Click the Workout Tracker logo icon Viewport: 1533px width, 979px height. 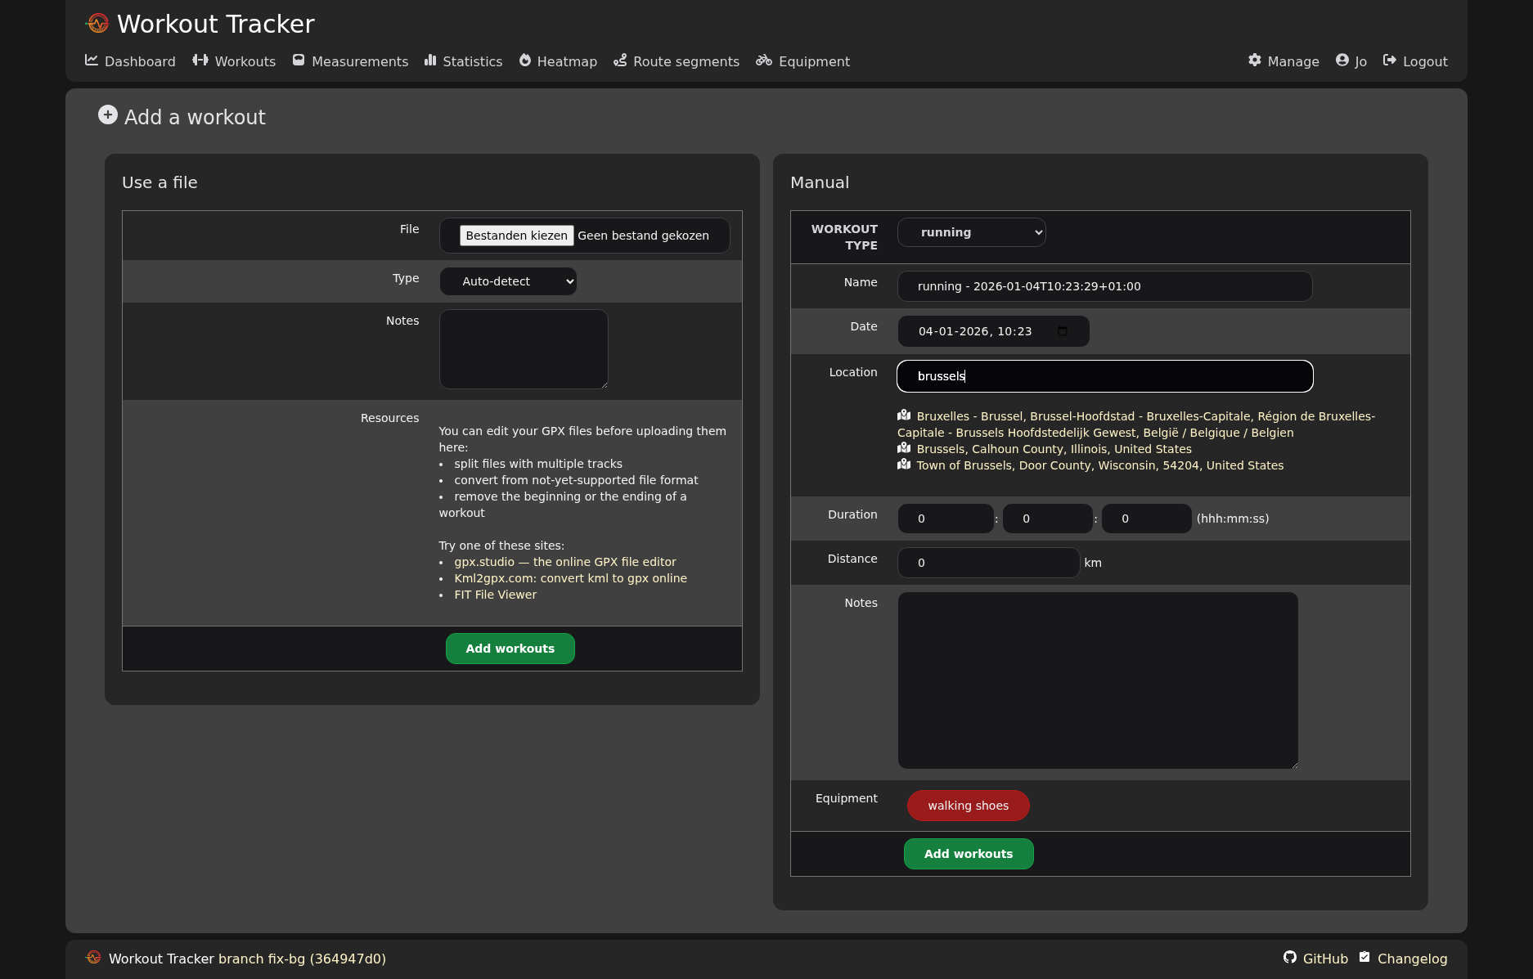coord(97,24)
